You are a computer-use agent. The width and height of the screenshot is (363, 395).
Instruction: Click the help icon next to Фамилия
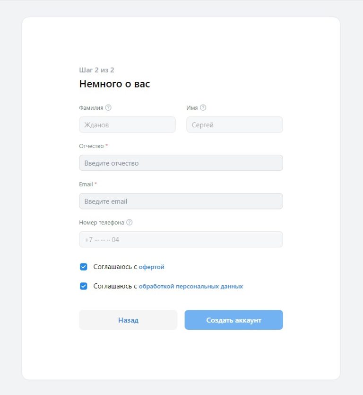pyautogui.click(x=108, y=108)
